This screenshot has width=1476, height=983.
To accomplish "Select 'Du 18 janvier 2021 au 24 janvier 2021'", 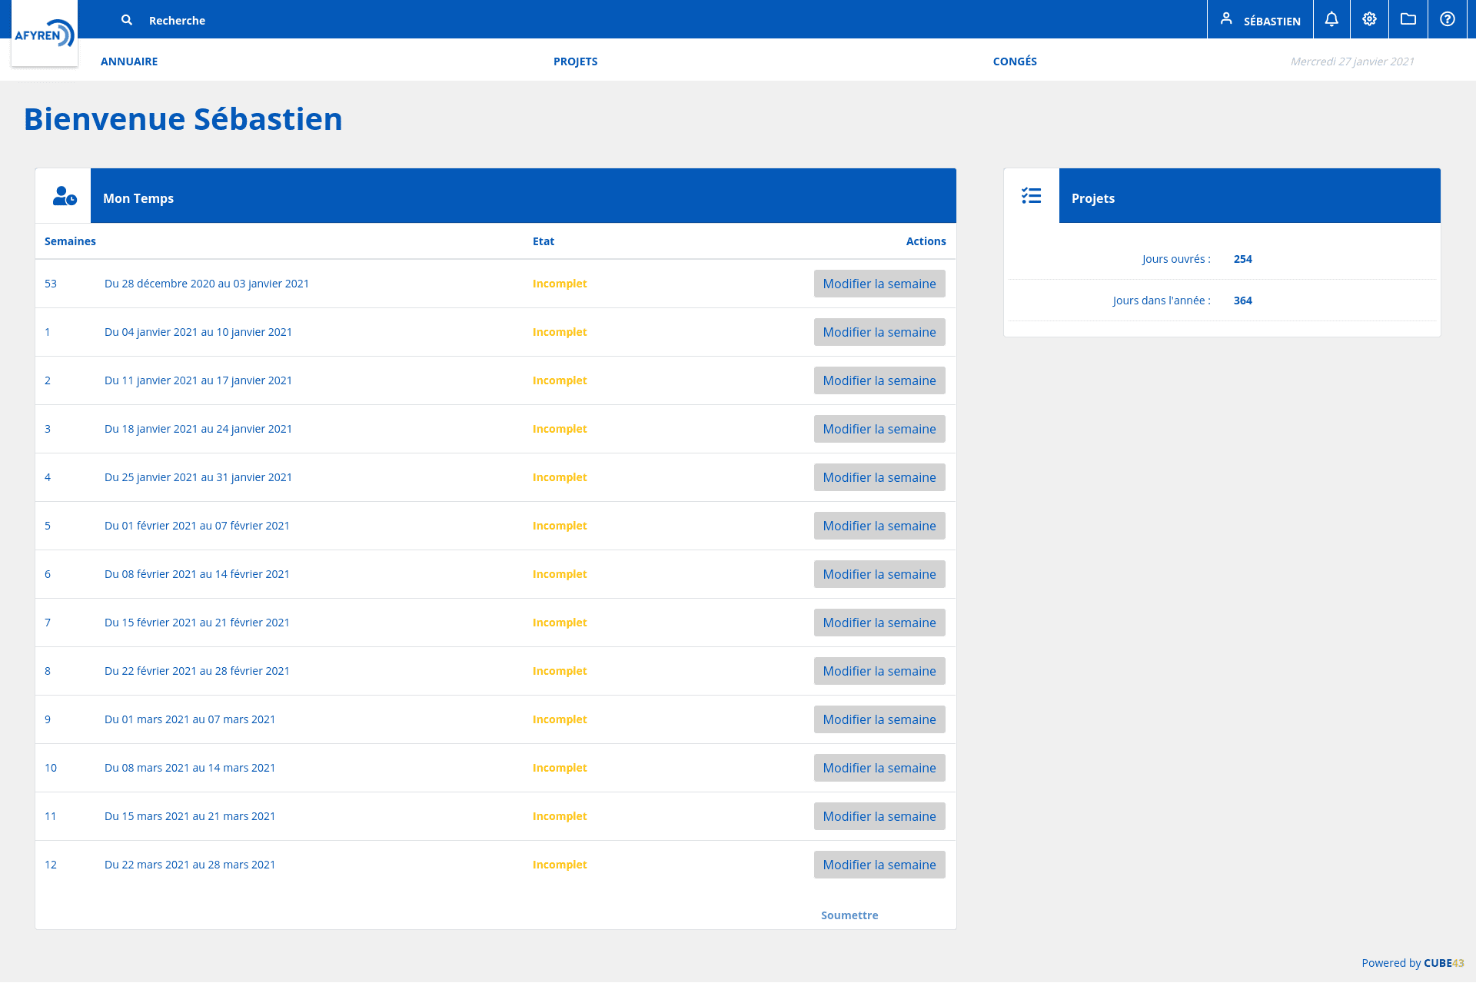I will (198, 429).
